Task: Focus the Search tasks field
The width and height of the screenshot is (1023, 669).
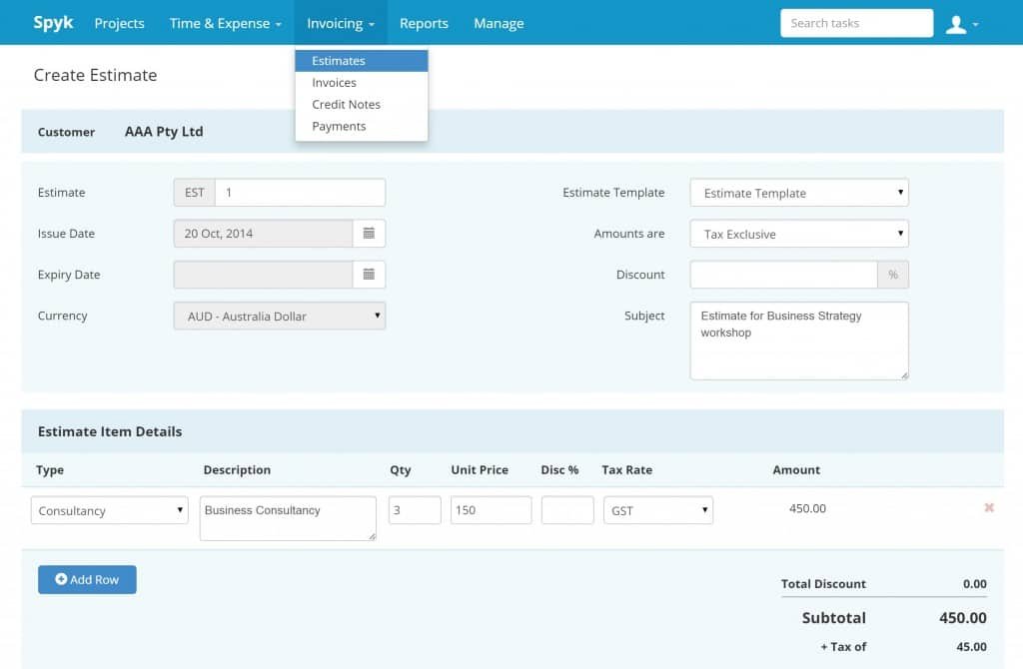Action: point(855,23)
